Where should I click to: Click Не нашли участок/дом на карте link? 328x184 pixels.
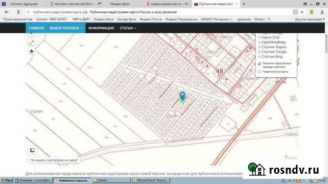pyautogui.click(x=54, y=160)
